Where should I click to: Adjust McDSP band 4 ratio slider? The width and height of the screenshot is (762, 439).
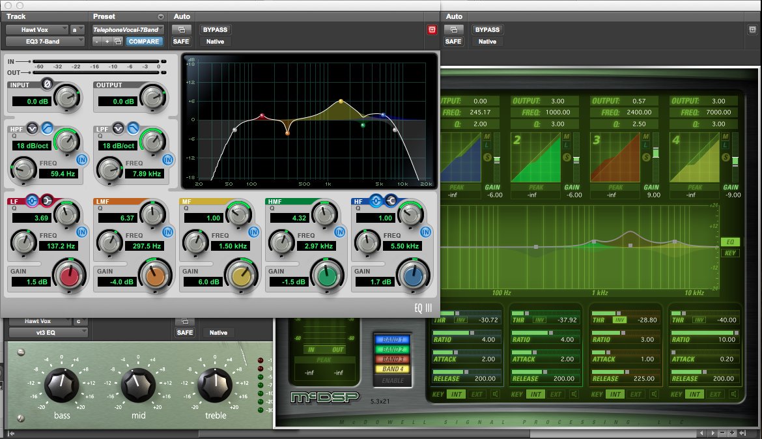(x=704, y=333)
